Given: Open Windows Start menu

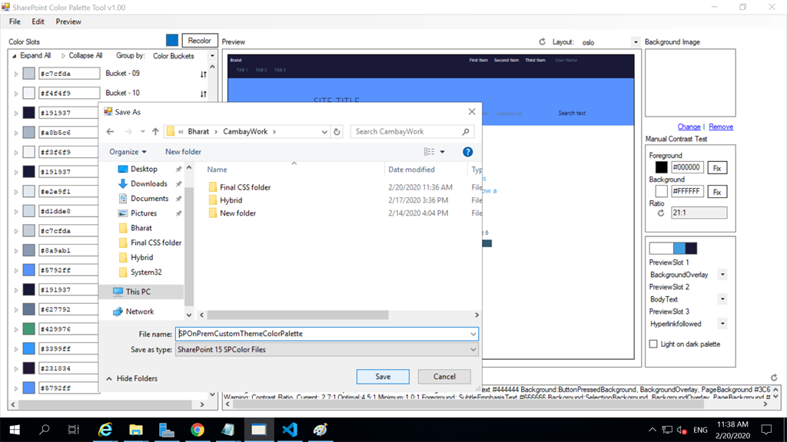Looking at the screenshot, I should coord(15,430).
